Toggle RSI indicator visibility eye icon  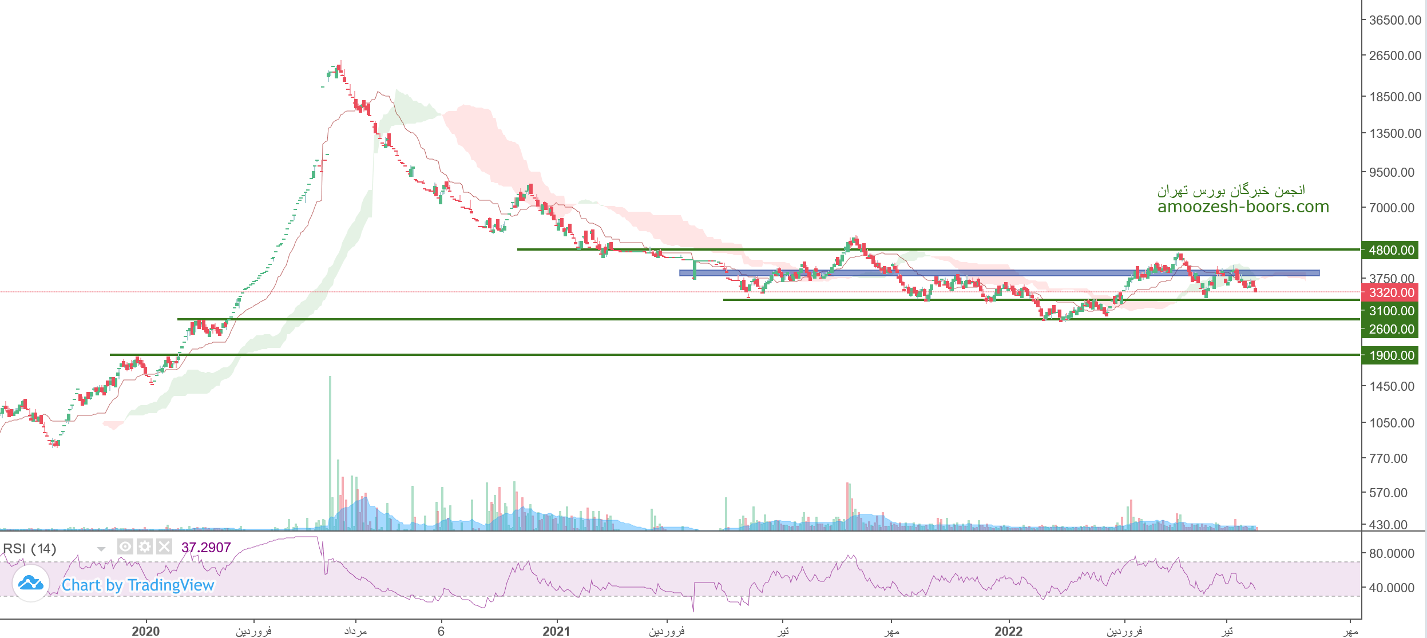125,547
